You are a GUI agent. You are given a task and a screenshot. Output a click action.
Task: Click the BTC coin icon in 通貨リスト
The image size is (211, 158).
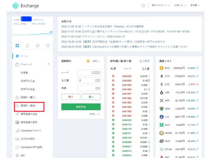[x=162, y=68]
